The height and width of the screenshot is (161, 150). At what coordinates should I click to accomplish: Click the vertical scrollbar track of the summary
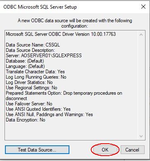point(141,85)
